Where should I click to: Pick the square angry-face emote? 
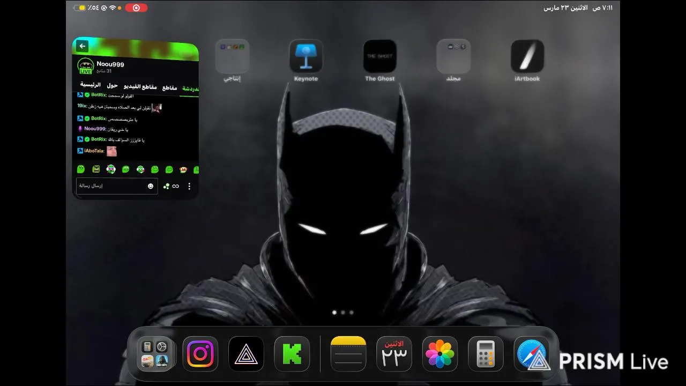click(x=96, y=169)
